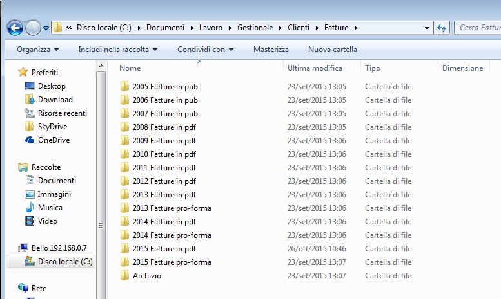Select the Bello 192.168.0.7 computer icon

click(23, 248)
